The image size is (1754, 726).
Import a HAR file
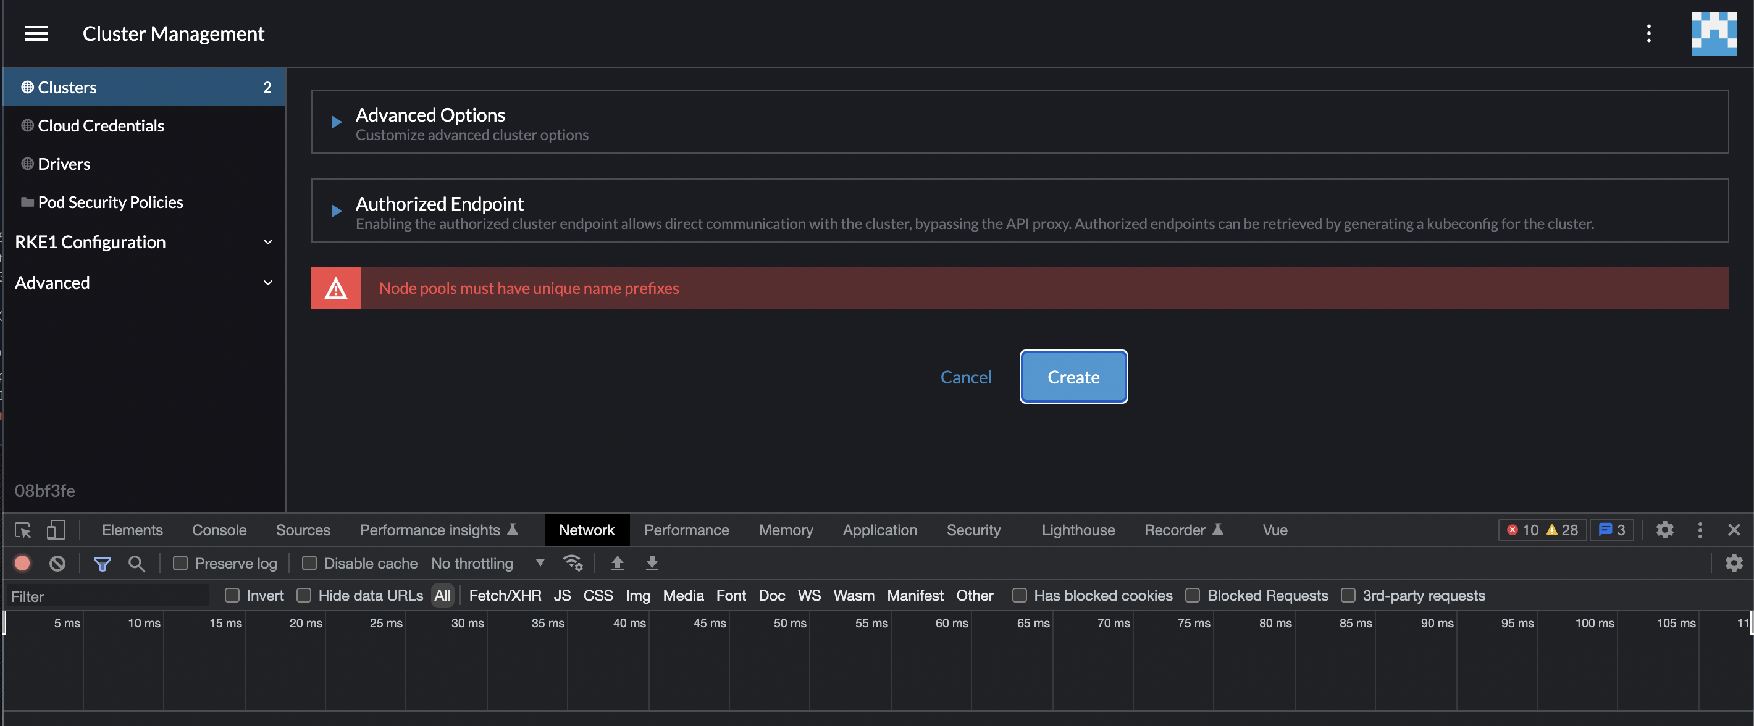(617, 564)
